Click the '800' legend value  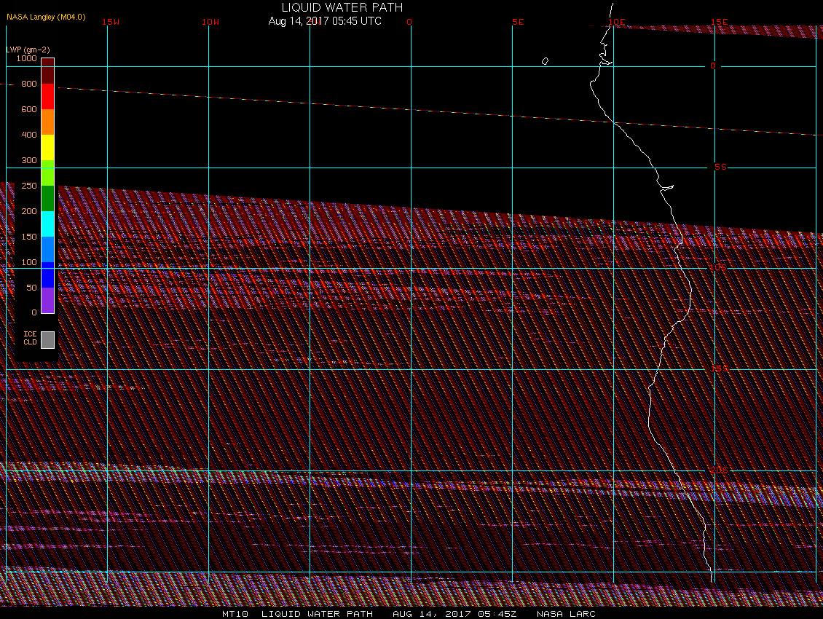[x=29, y=84]
